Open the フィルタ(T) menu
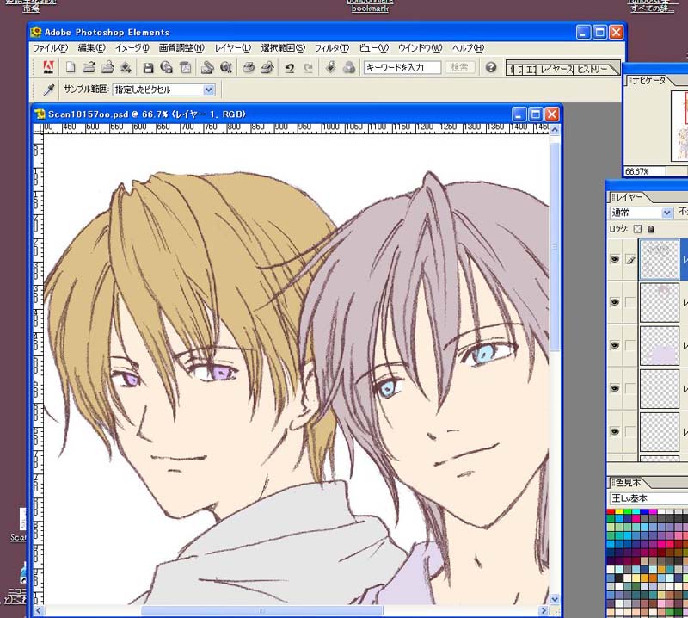688x618 pixels. [x=332, y=48]
